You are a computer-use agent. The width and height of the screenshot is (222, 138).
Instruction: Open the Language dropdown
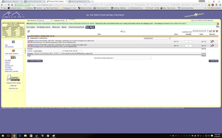pos(64,20)
